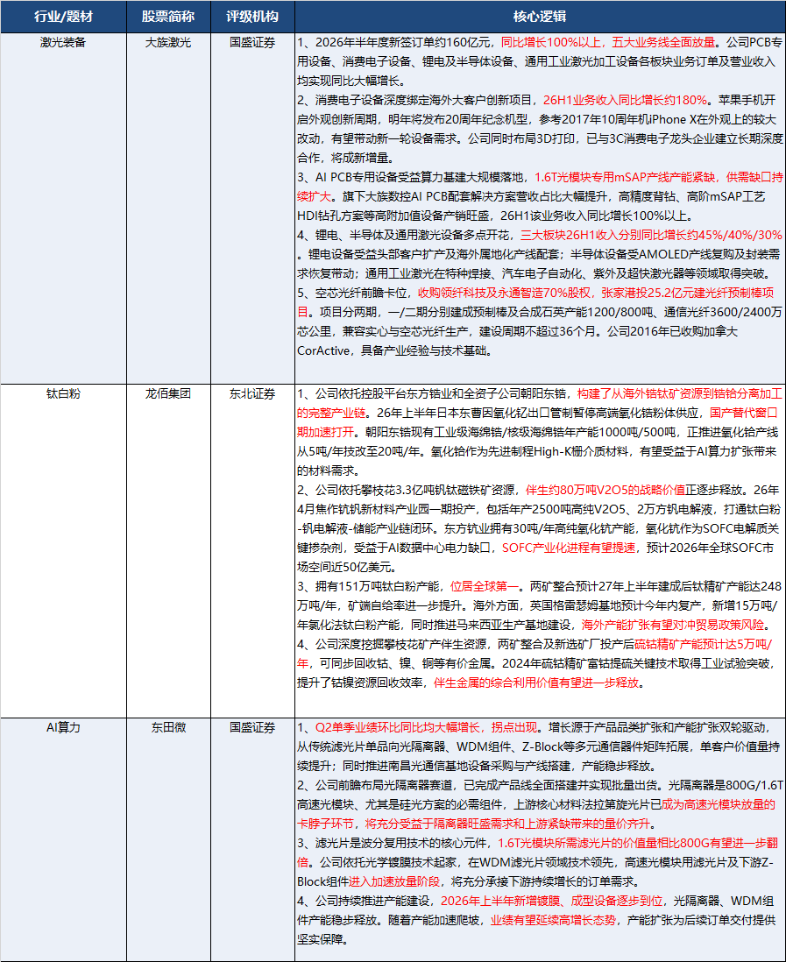This screenshot has height=962, width=786.
Task: Click the 评级机构 column header
Action: click(x=252, y=17)
